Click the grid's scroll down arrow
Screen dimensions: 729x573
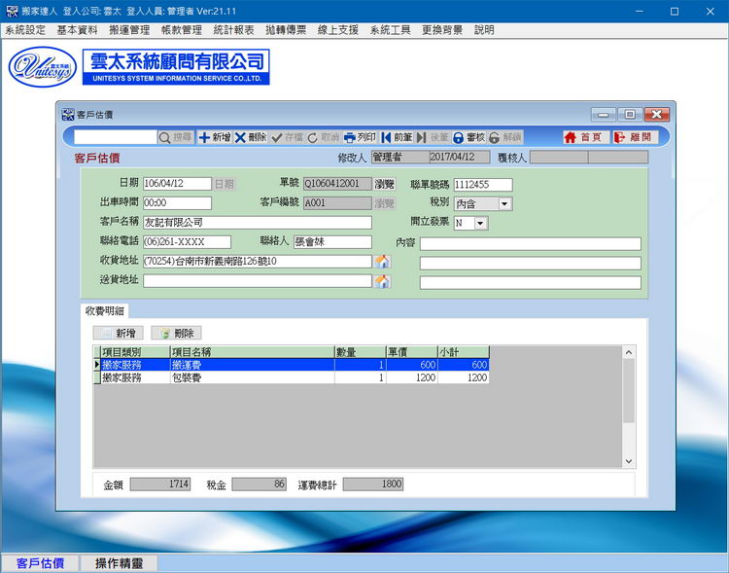628,461
